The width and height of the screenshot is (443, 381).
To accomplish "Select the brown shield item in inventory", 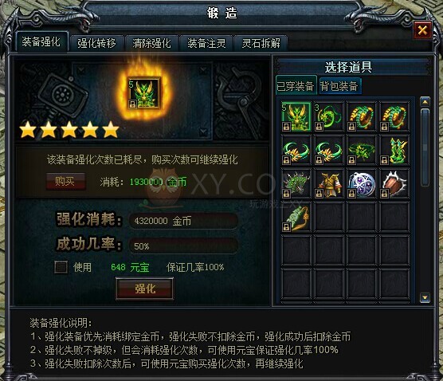I will click(394, 184).
